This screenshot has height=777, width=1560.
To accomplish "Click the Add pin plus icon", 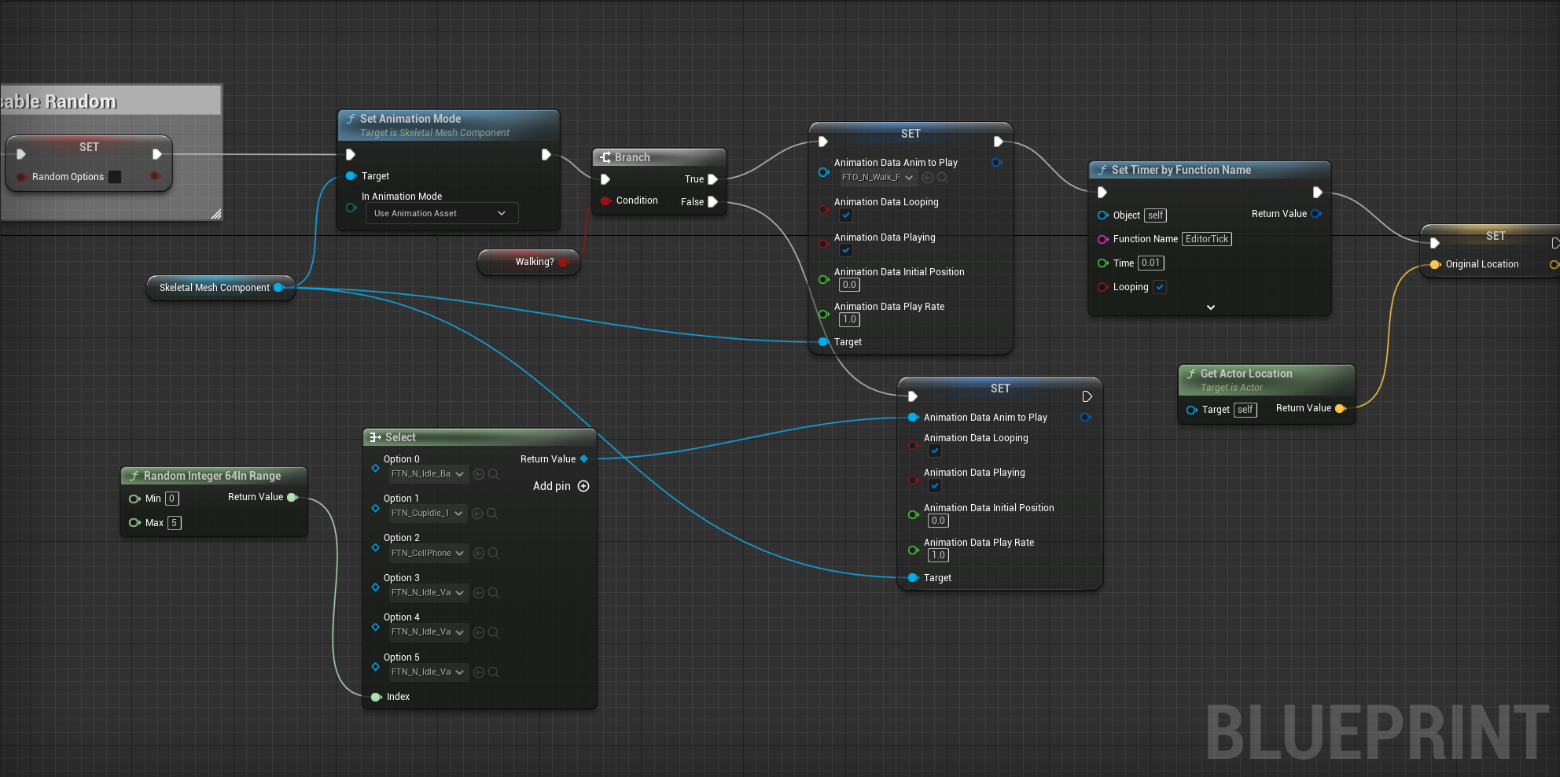I will [x=583, y=486].
